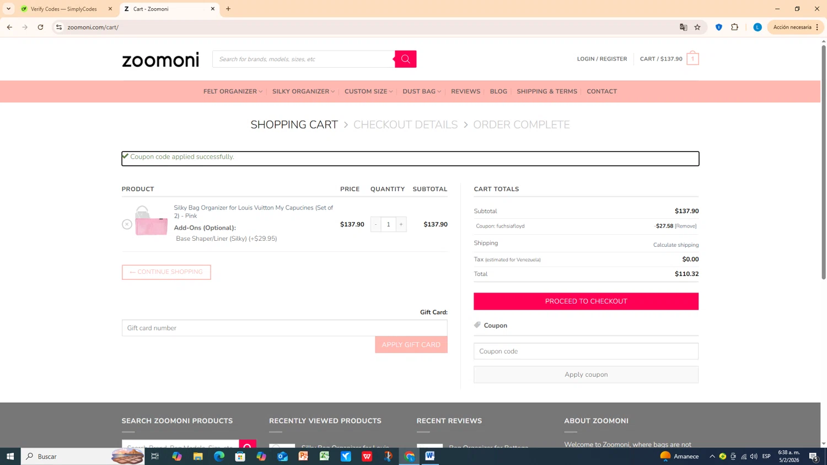This screenshot has height=465, width=827.
Task: Open the Silky Bag Organizer product link
Action: pos(254,212)
